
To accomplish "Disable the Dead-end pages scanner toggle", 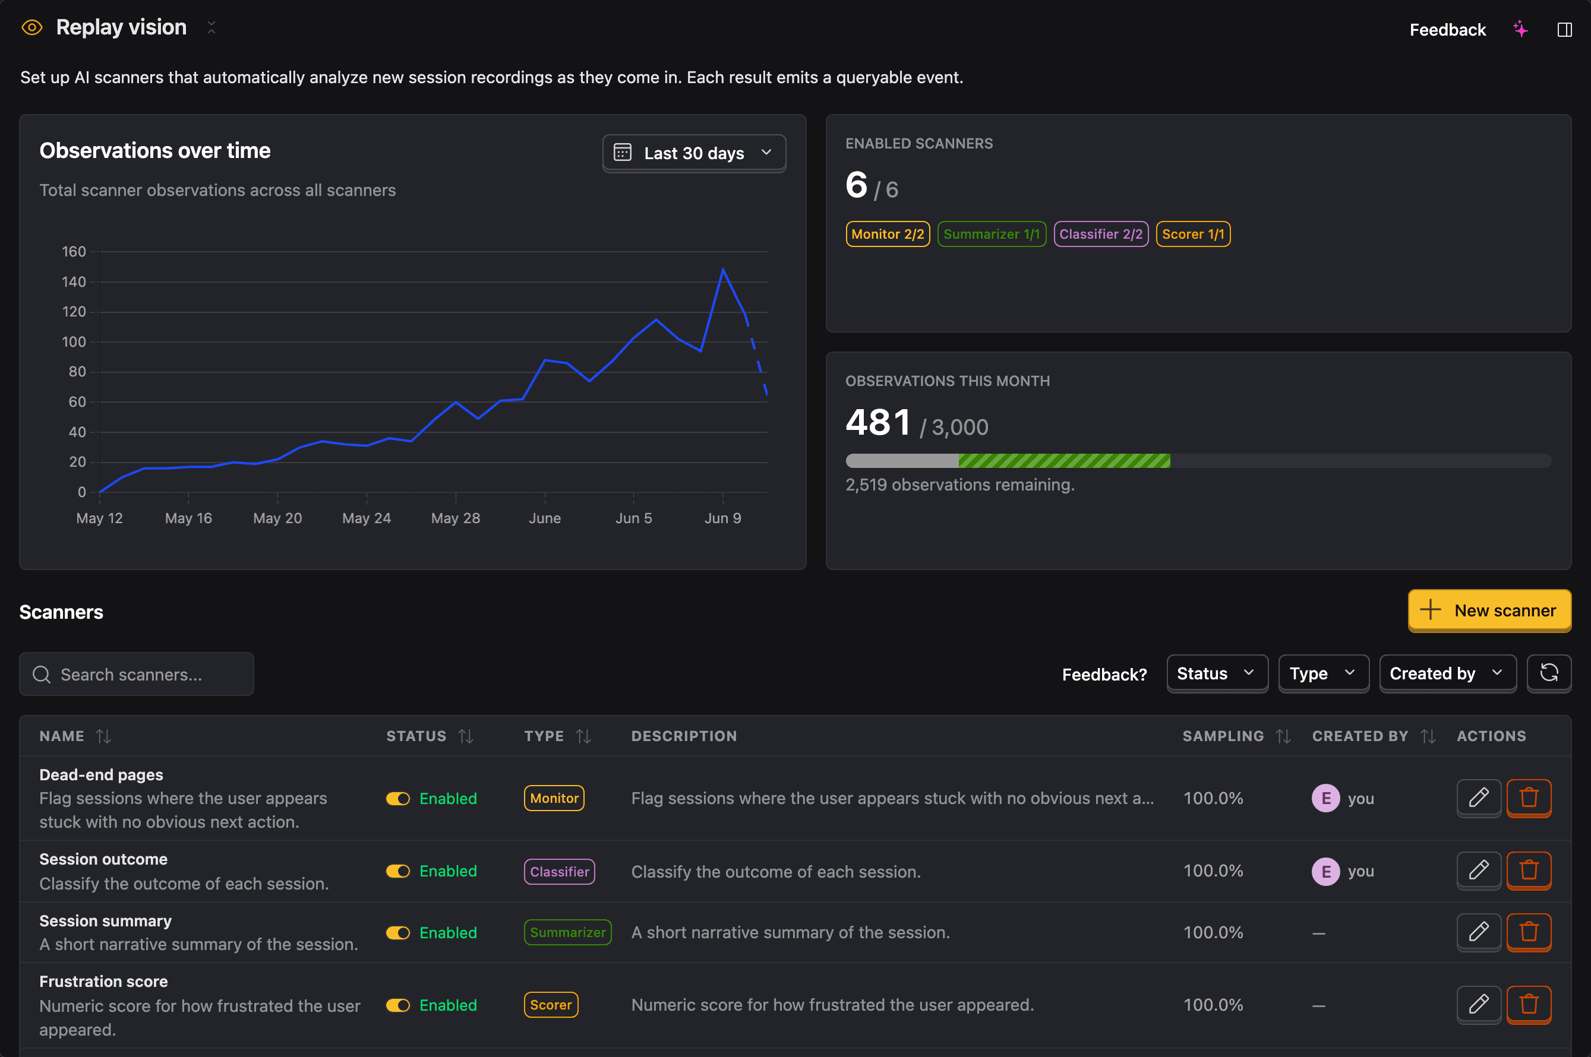I will [398, 798].
